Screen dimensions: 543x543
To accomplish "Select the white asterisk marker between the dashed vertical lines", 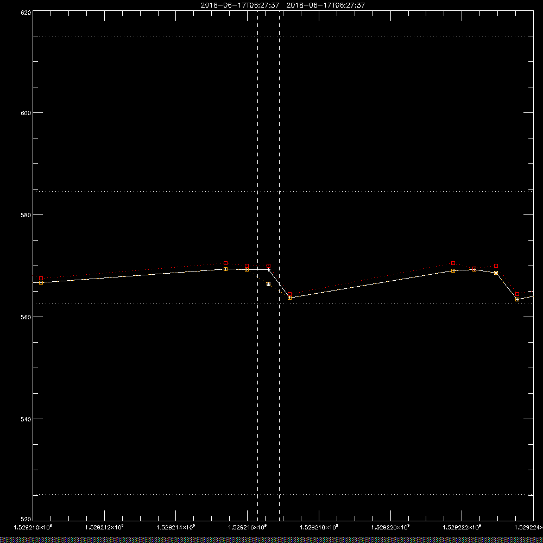I will [x=268, y=285].
